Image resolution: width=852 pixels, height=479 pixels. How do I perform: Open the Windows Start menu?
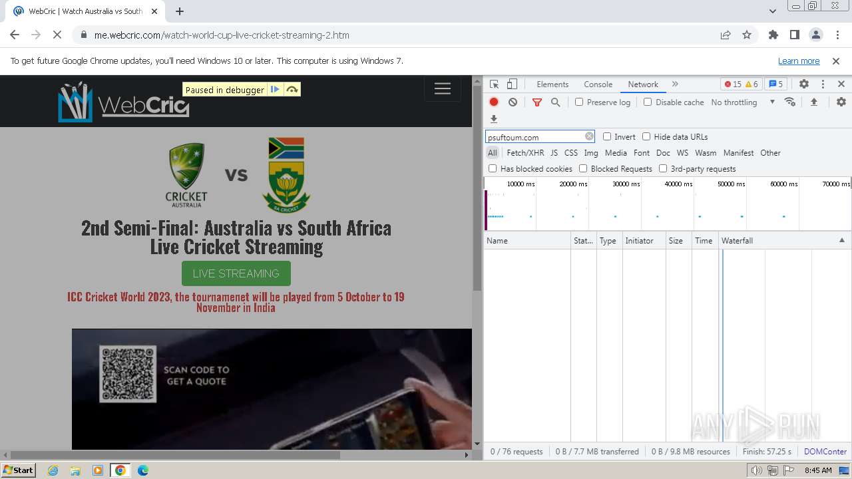(x=19, y=470)
